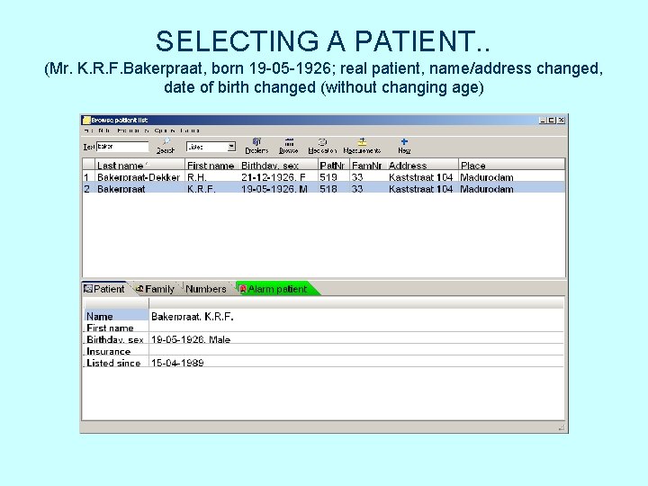Click patient number 518
This screenshot has width=648, height=486.
328,189
